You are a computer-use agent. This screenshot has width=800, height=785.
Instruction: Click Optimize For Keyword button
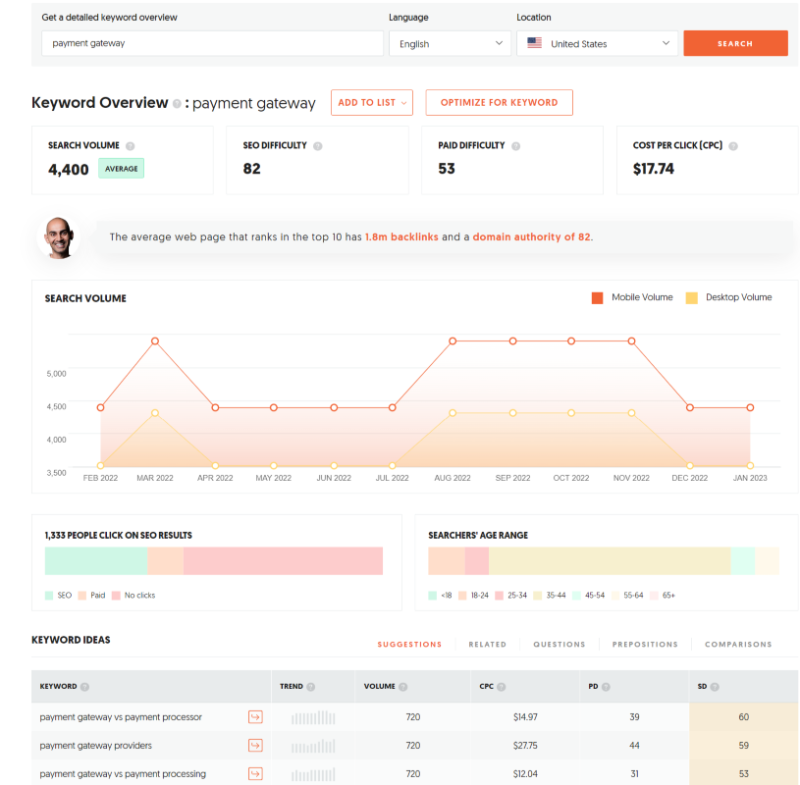[499, 102]
